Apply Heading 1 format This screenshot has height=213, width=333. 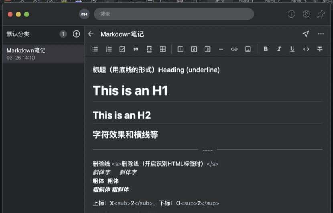point(180,49)
